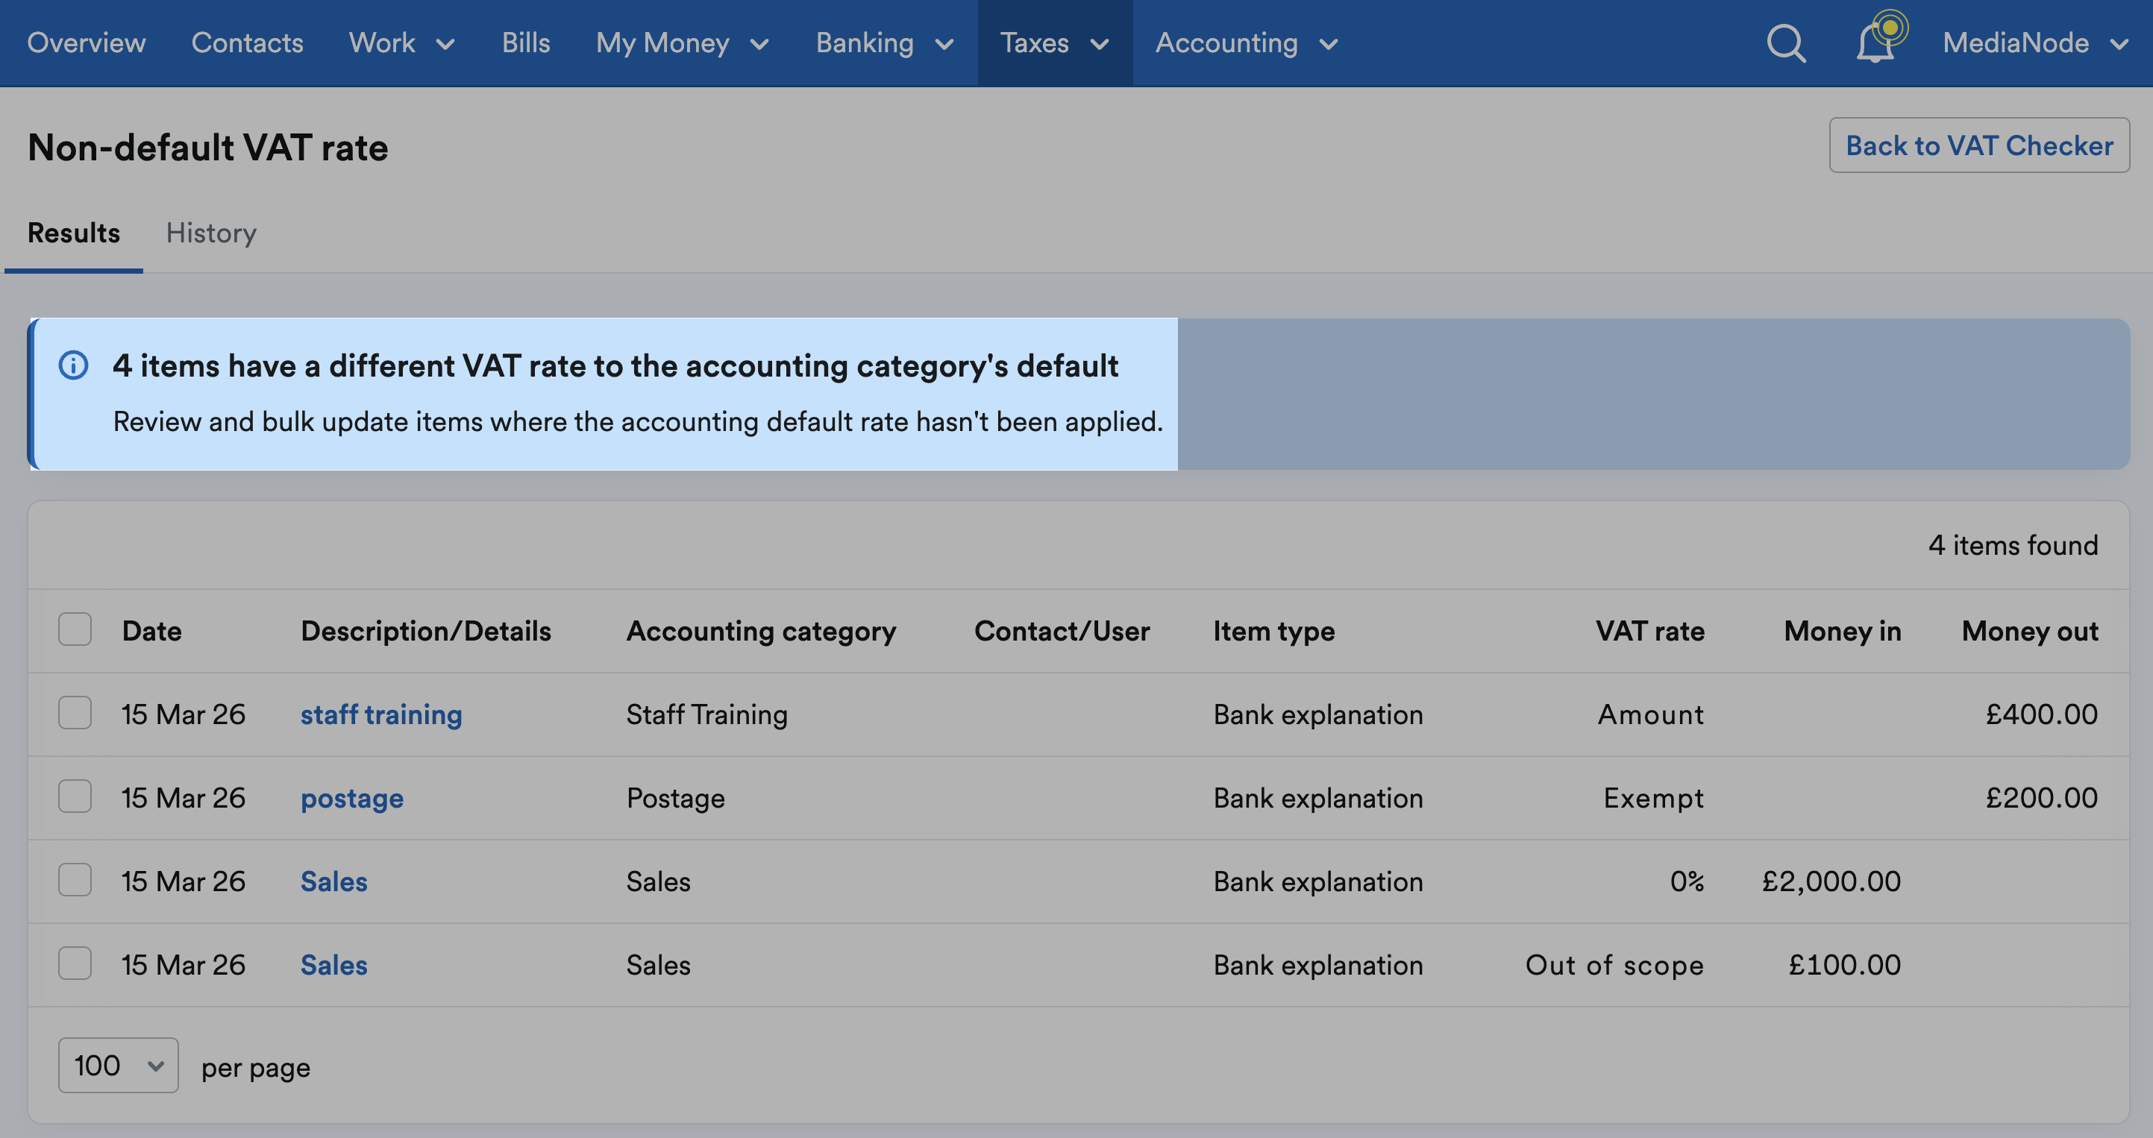Open the Sales link marked Out of scope

(x=333, y=965)
